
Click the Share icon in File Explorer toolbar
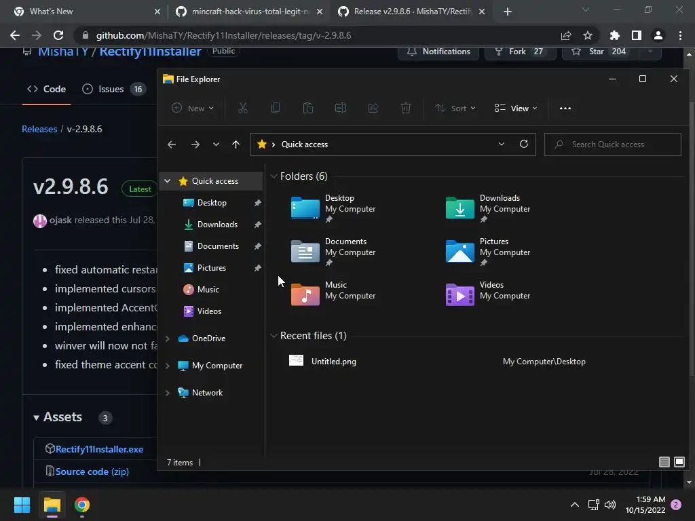373,108
